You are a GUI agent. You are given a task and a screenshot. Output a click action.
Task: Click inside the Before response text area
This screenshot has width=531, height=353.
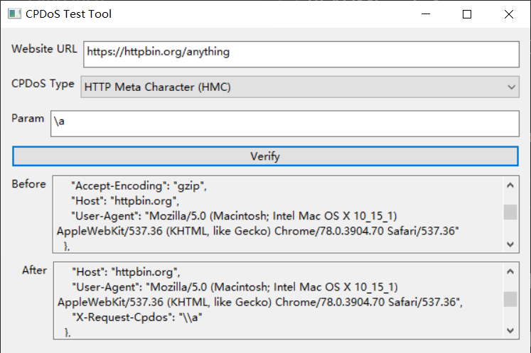tap(277, 214)
